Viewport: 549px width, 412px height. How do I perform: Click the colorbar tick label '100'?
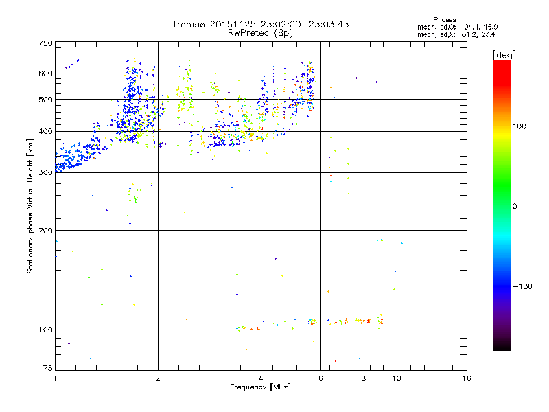point(519,126)
